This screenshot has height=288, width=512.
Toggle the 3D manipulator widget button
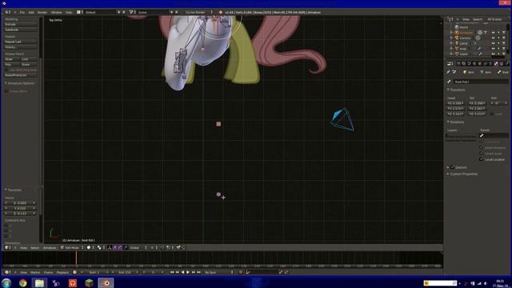(110, 247)
